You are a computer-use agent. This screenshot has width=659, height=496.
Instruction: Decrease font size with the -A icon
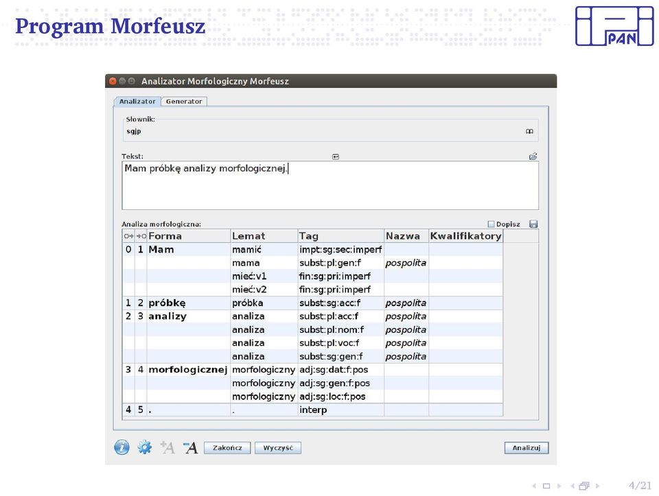click(x=190, y=447)
